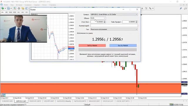Open Data Window crosshair icon

(x=19, y=8)
